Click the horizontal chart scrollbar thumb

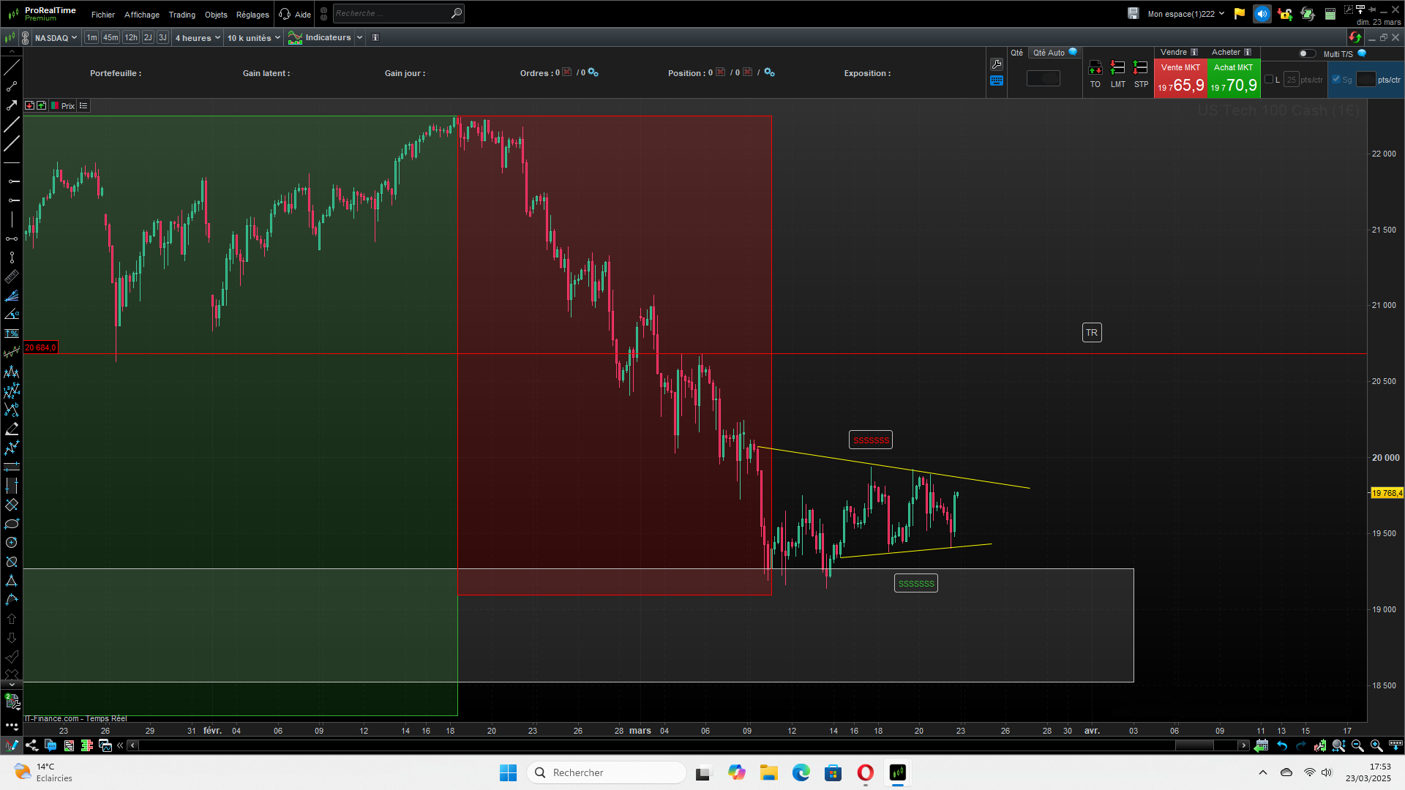[x=1194, y=745]
